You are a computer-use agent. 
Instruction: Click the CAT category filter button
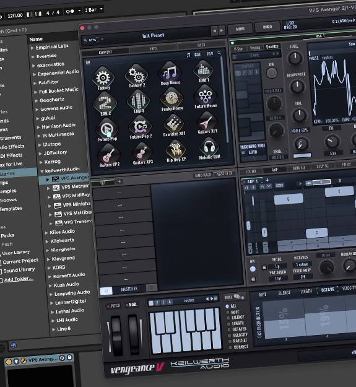(x=198, y=54)
